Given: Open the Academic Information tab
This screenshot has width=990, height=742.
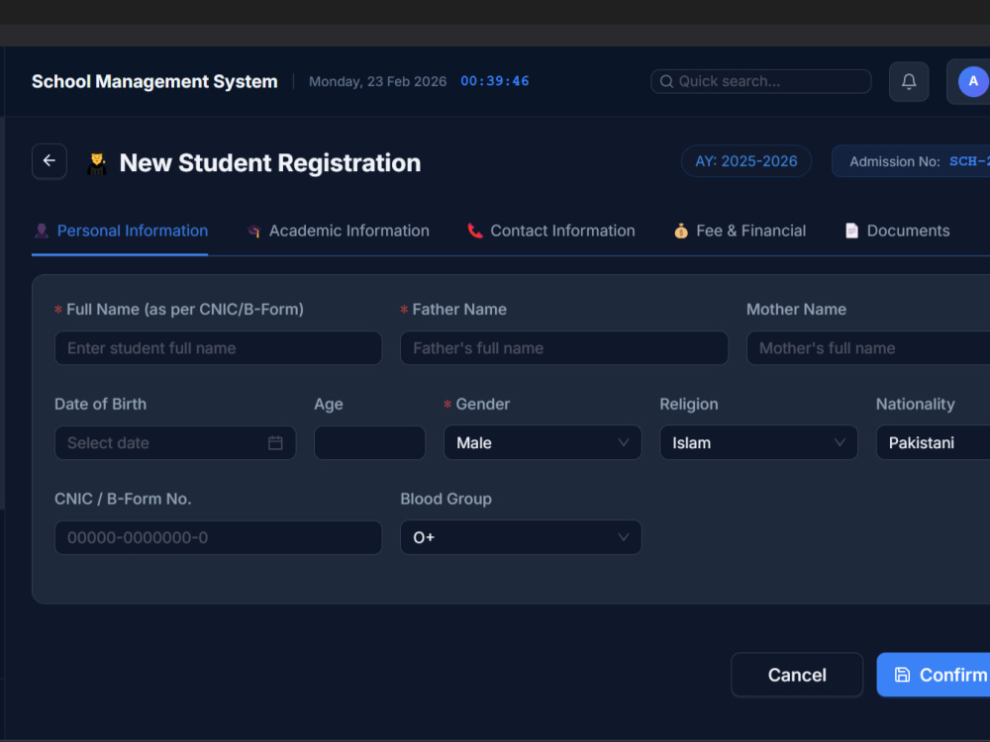Looking at the screenshot, I should tap(338, 231).
